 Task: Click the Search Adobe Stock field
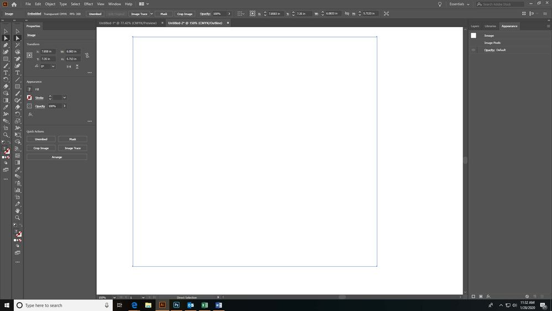pyautogui.click(x=501, y=4)
